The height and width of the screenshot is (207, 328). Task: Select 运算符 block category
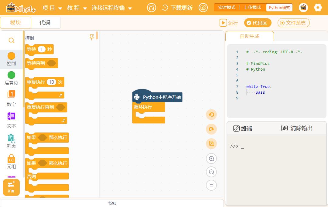click(11, 78)
